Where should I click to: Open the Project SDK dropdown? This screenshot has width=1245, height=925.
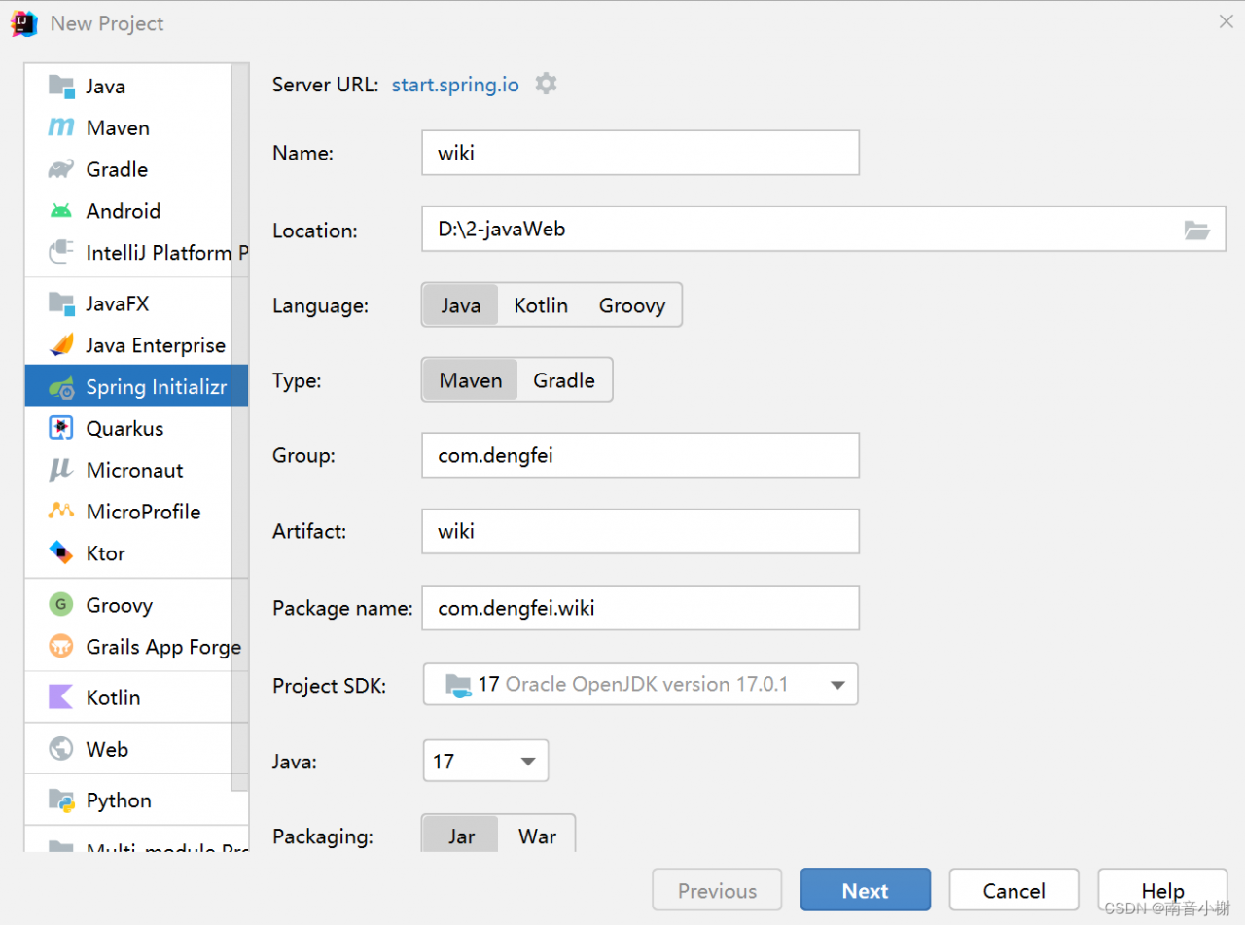tap(641, 685)
